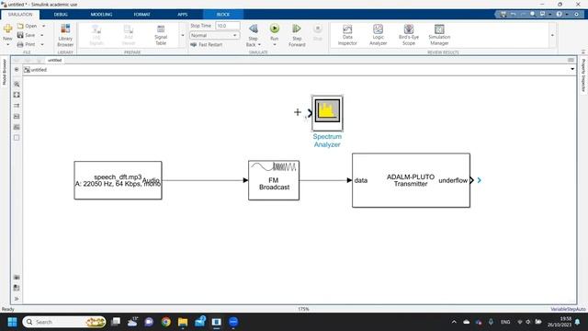Switch to the APPS tab

[182, 15]
